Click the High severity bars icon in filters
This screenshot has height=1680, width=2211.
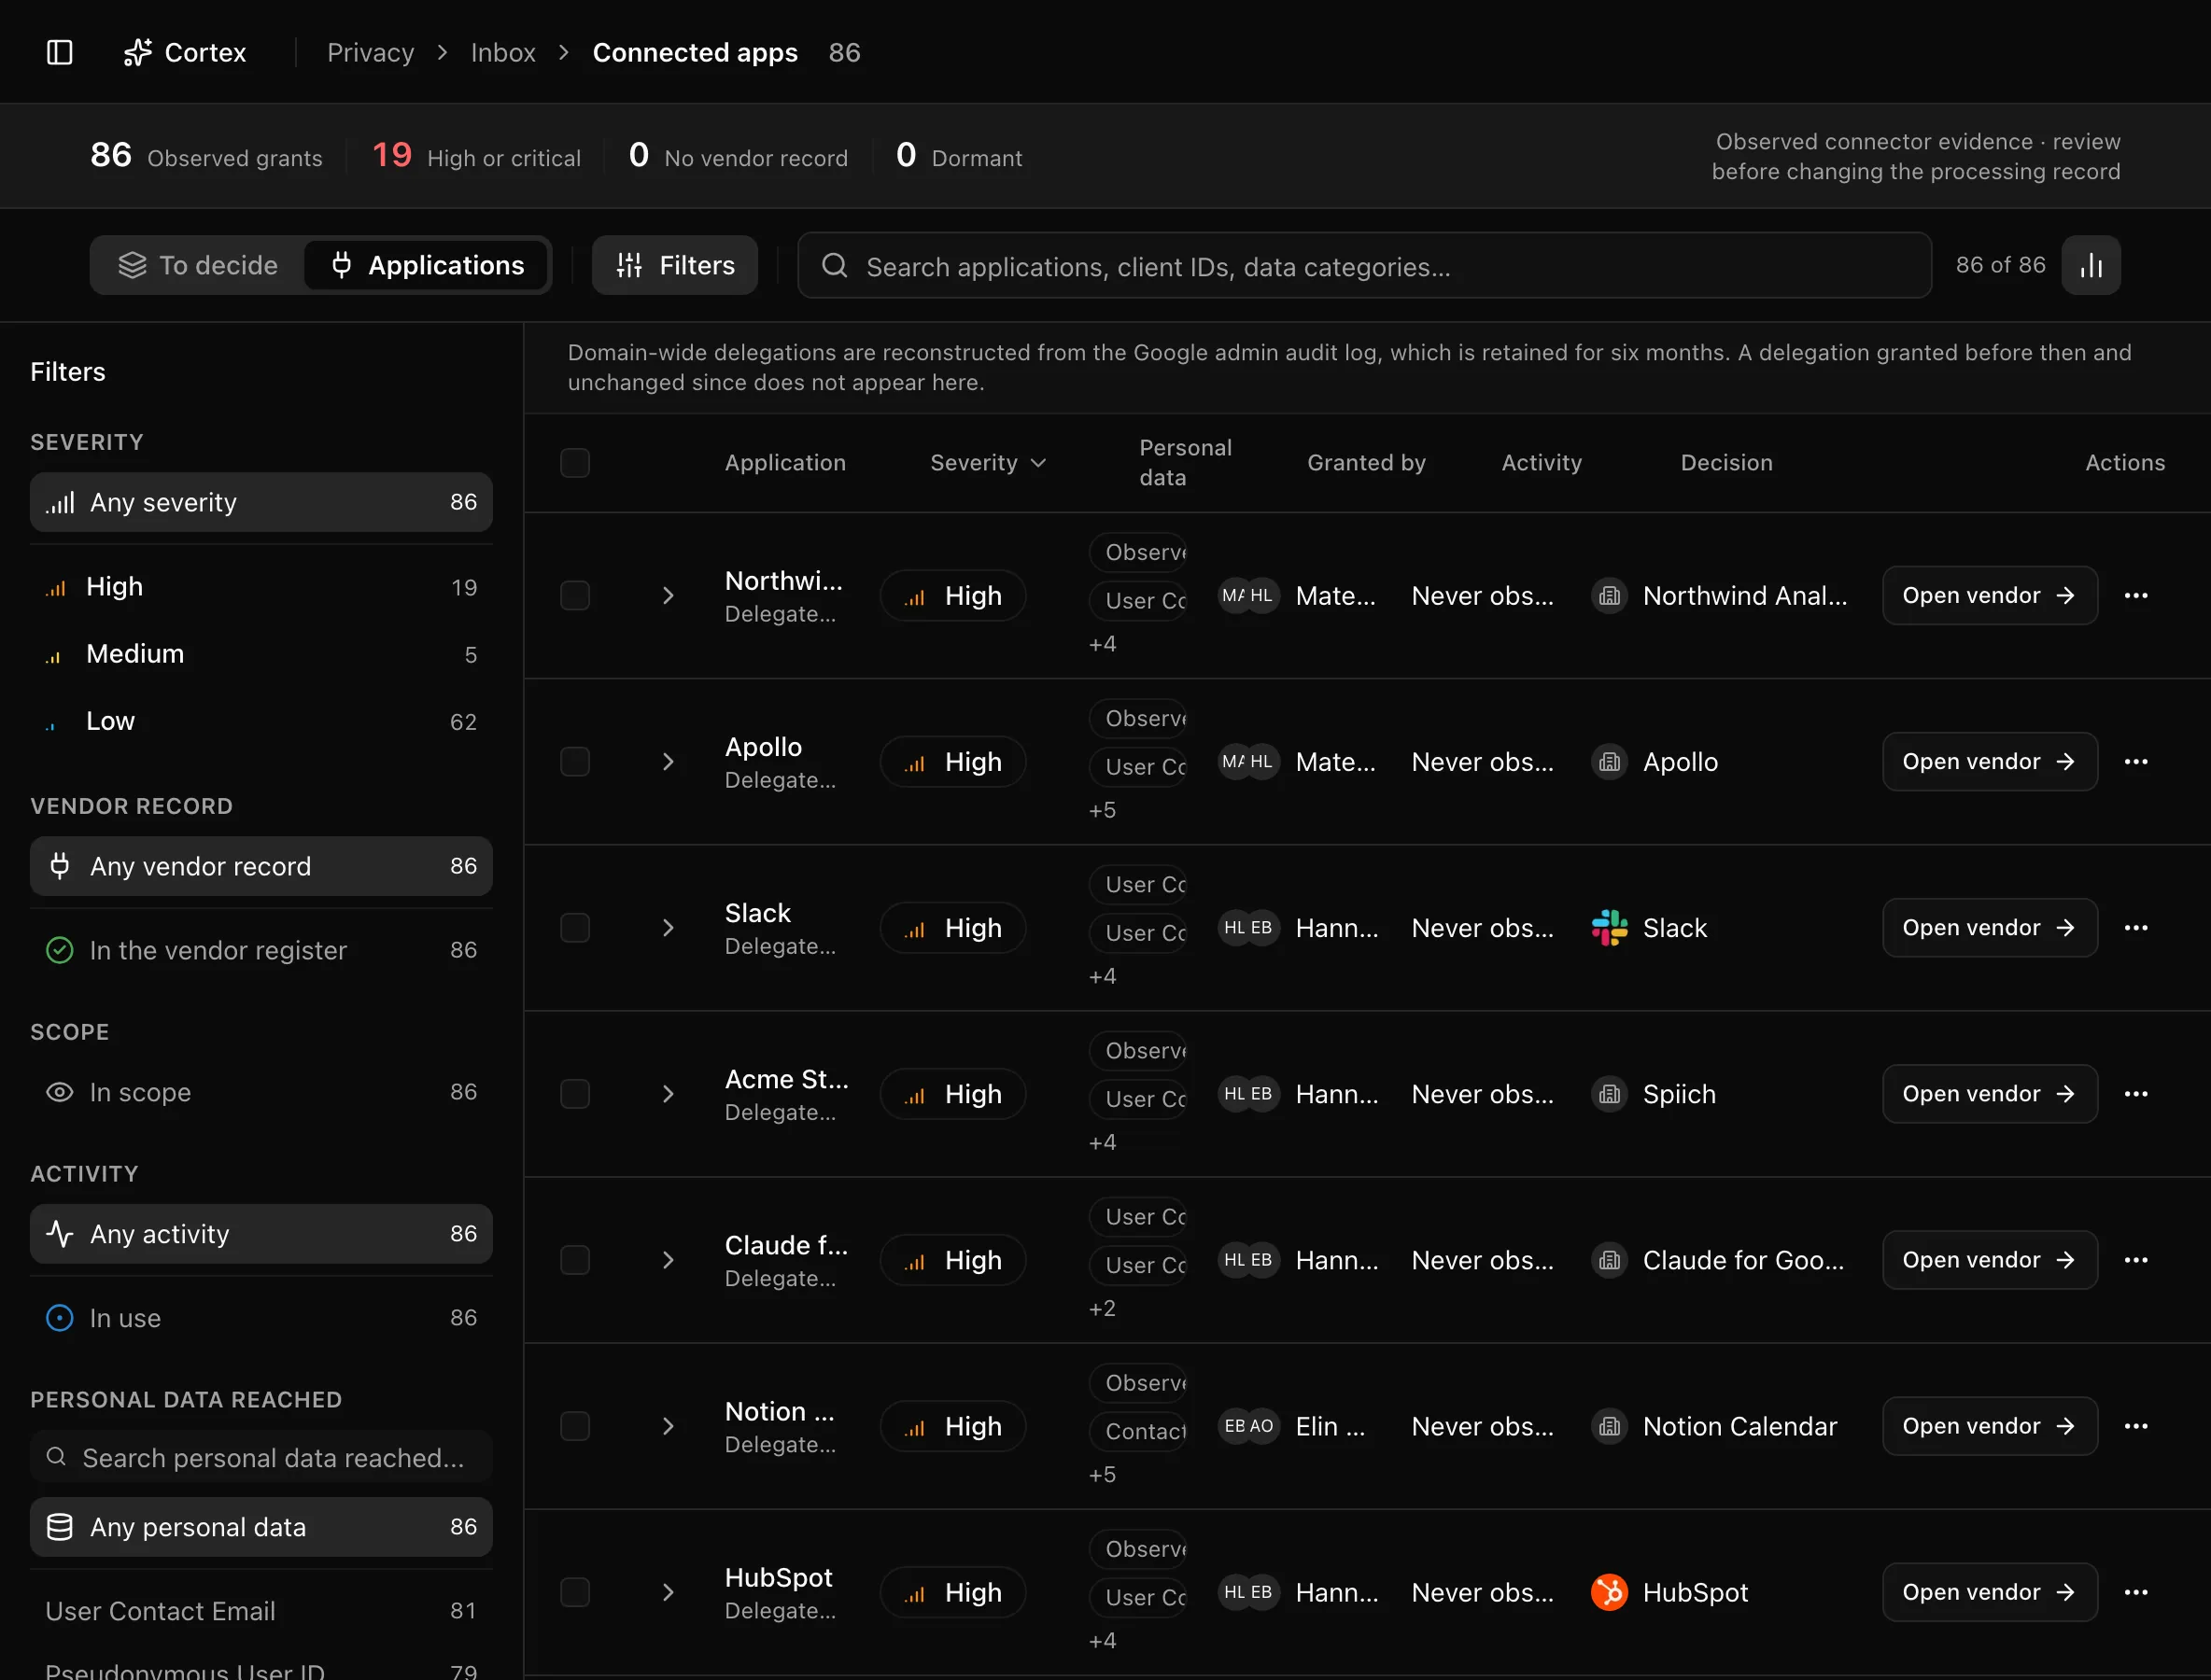pos(56,588)
